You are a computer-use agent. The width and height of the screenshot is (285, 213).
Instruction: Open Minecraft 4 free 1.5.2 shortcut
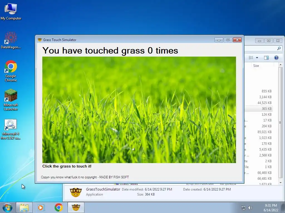tap(11, 129)
